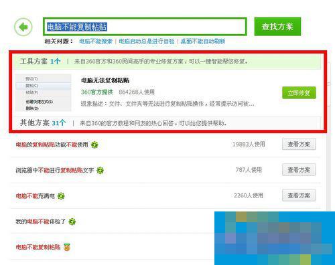Click the context-menu thumbnail in tool solution

click(44, 93)
